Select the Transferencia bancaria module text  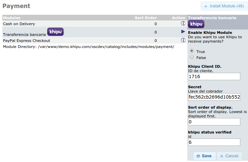pyautogui.click(x=24, y=35)
